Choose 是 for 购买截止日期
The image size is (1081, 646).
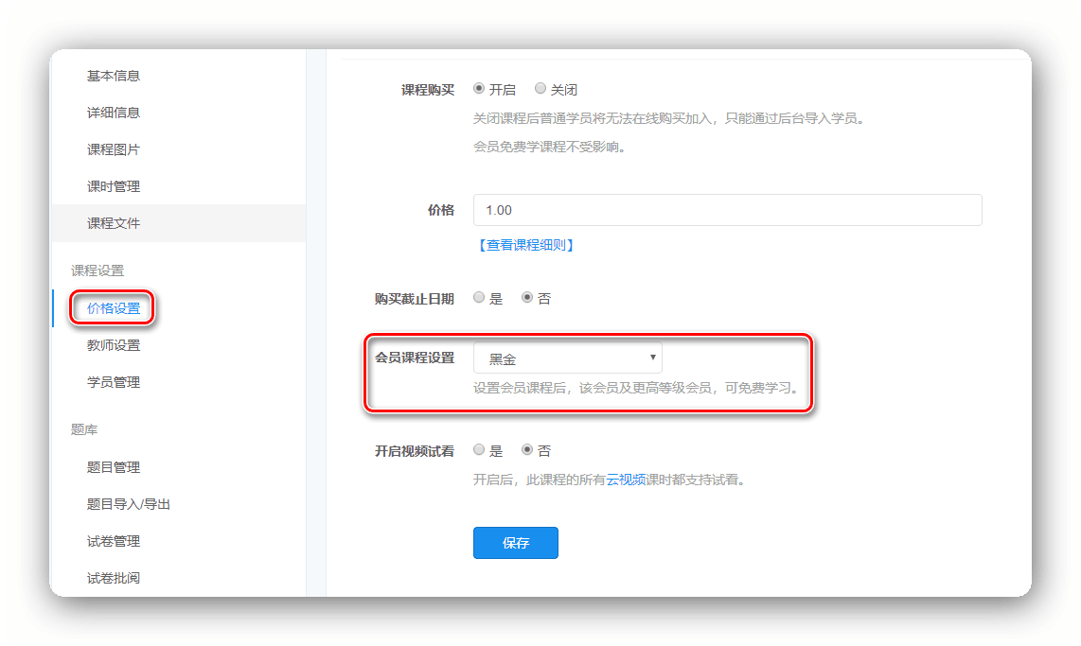tap(479, 298)
